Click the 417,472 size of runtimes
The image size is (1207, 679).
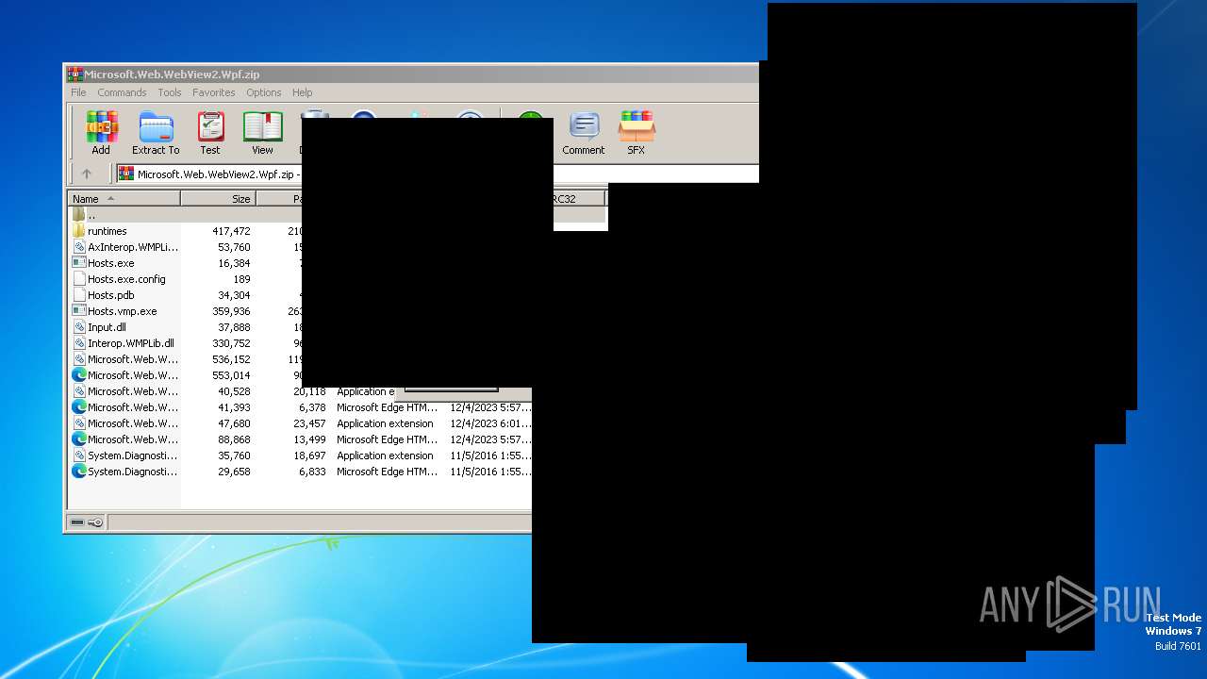(x=231, y=231)
